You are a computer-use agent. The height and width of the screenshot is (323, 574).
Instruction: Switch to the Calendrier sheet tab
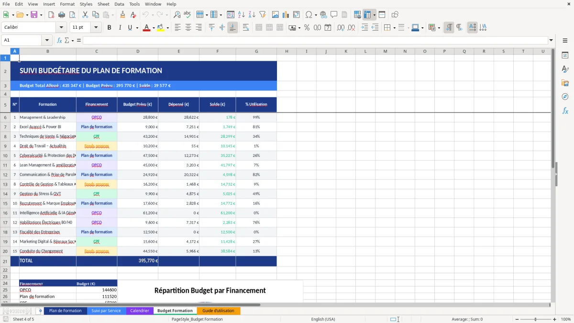[x=139, y=311]
